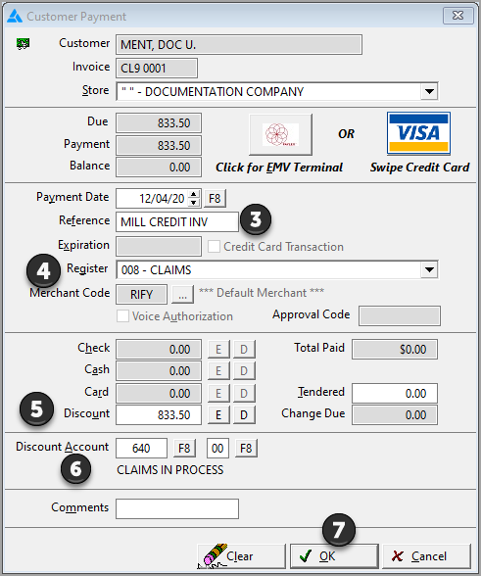Click the D button next to Discount
Viewport: 481px width, 576px height.
[x=244, y=415]
